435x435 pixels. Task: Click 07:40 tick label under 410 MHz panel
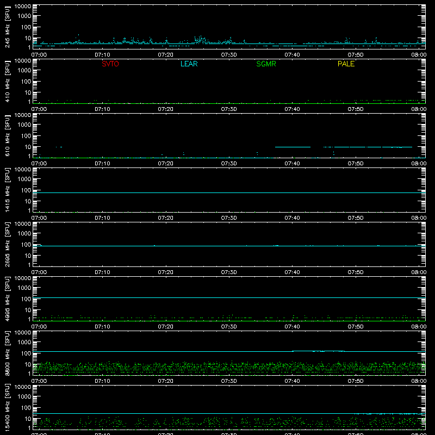[x=292, y=109]
